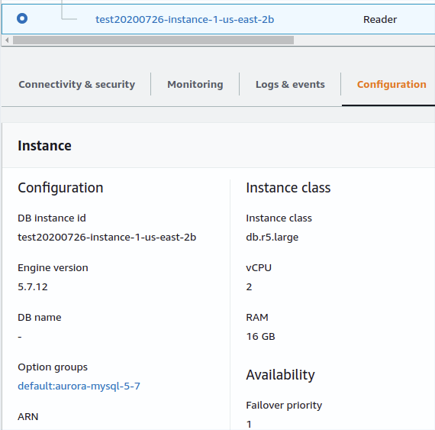Click the db.r5.large instance class value

pyautogui.click(x=272, y=237)
